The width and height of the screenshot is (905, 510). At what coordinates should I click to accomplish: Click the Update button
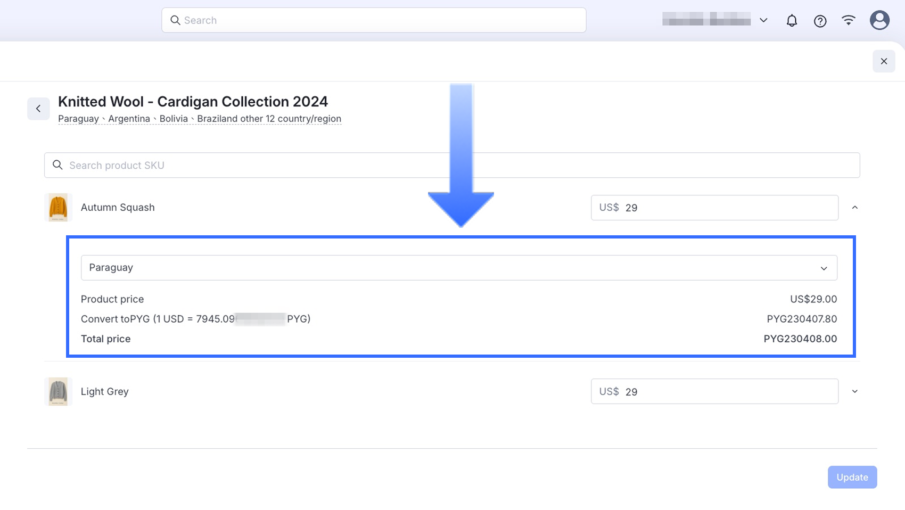(x=852, y=477)
